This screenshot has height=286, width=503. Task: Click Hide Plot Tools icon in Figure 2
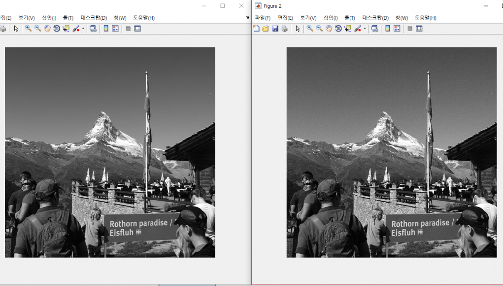point(410,29)
